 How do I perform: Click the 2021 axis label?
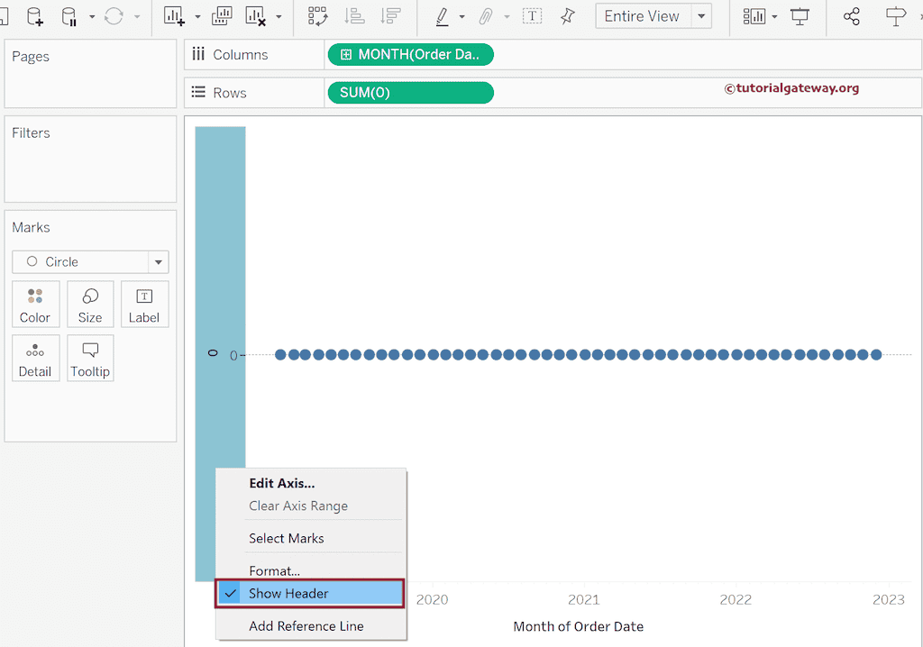click(583, 600)
